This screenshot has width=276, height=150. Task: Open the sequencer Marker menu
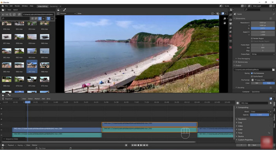(x=37, y=99)
